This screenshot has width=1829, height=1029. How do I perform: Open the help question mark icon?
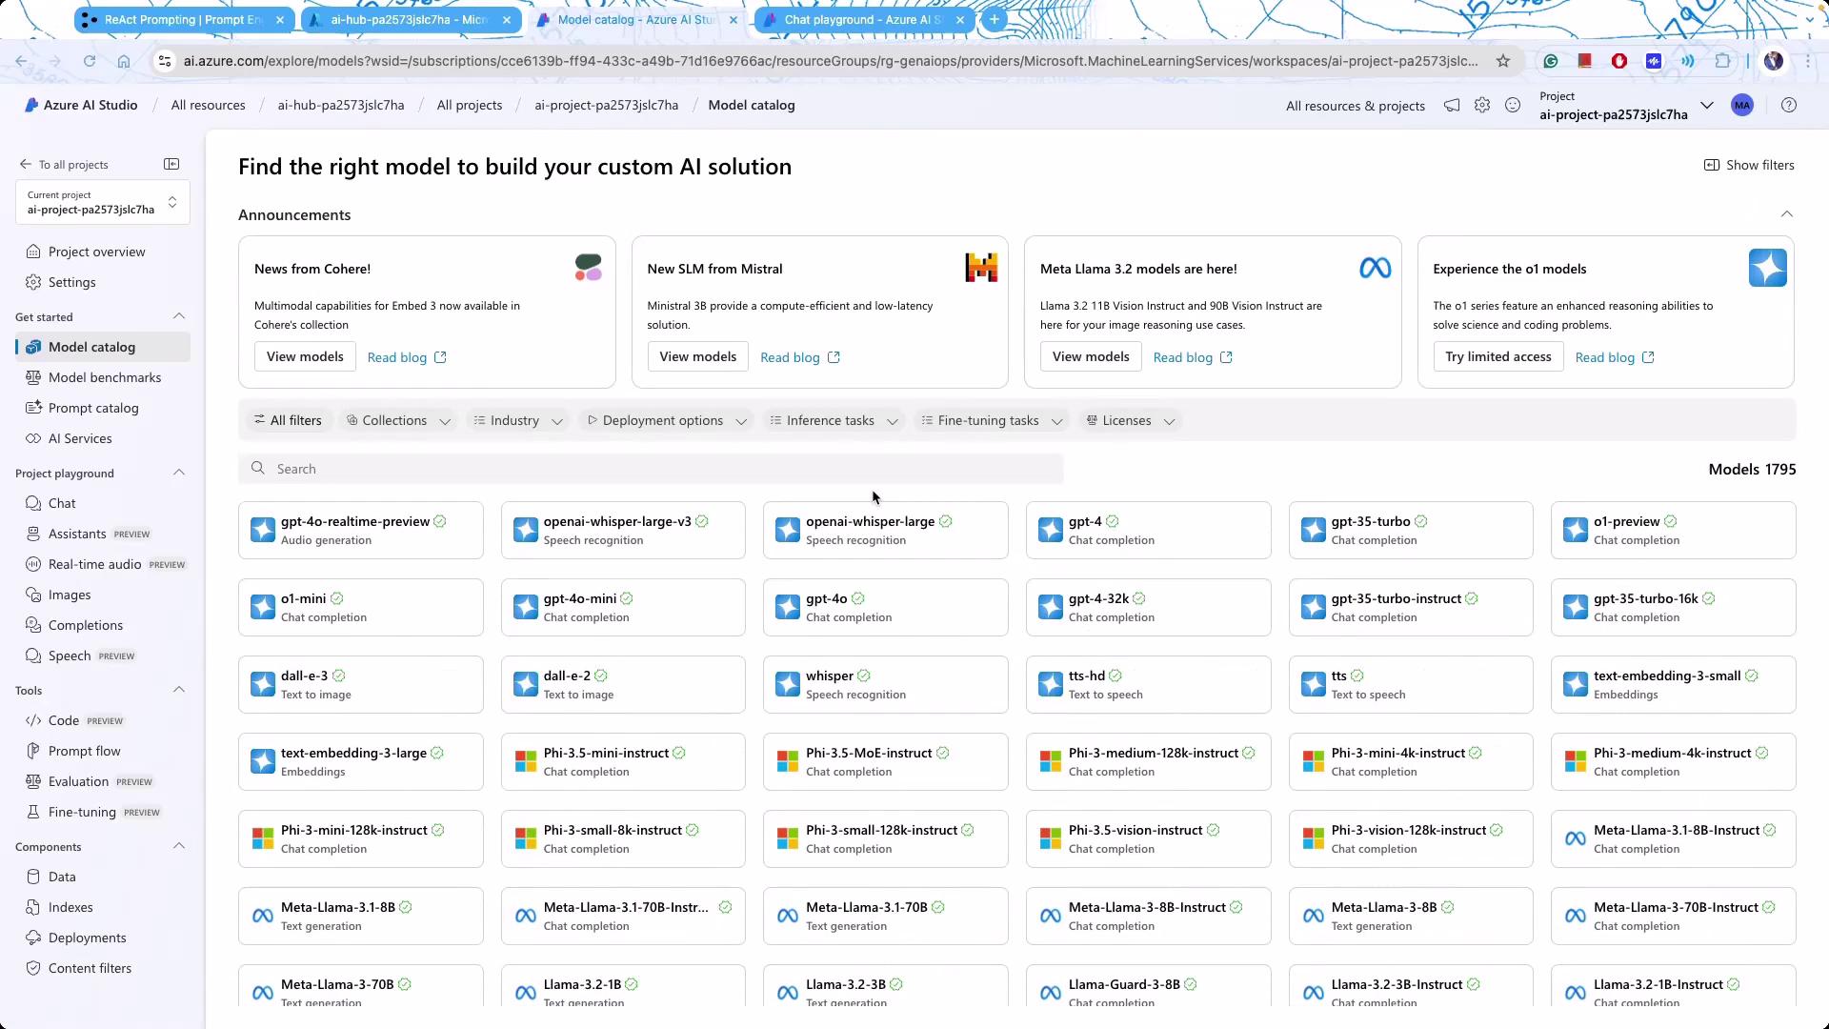pyautogui.click(x=1789, y=106)
